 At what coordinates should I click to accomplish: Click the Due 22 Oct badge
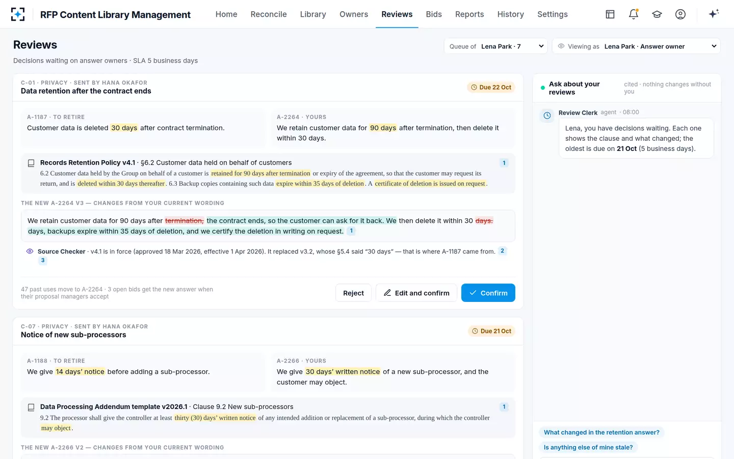(x=491, y=87)
